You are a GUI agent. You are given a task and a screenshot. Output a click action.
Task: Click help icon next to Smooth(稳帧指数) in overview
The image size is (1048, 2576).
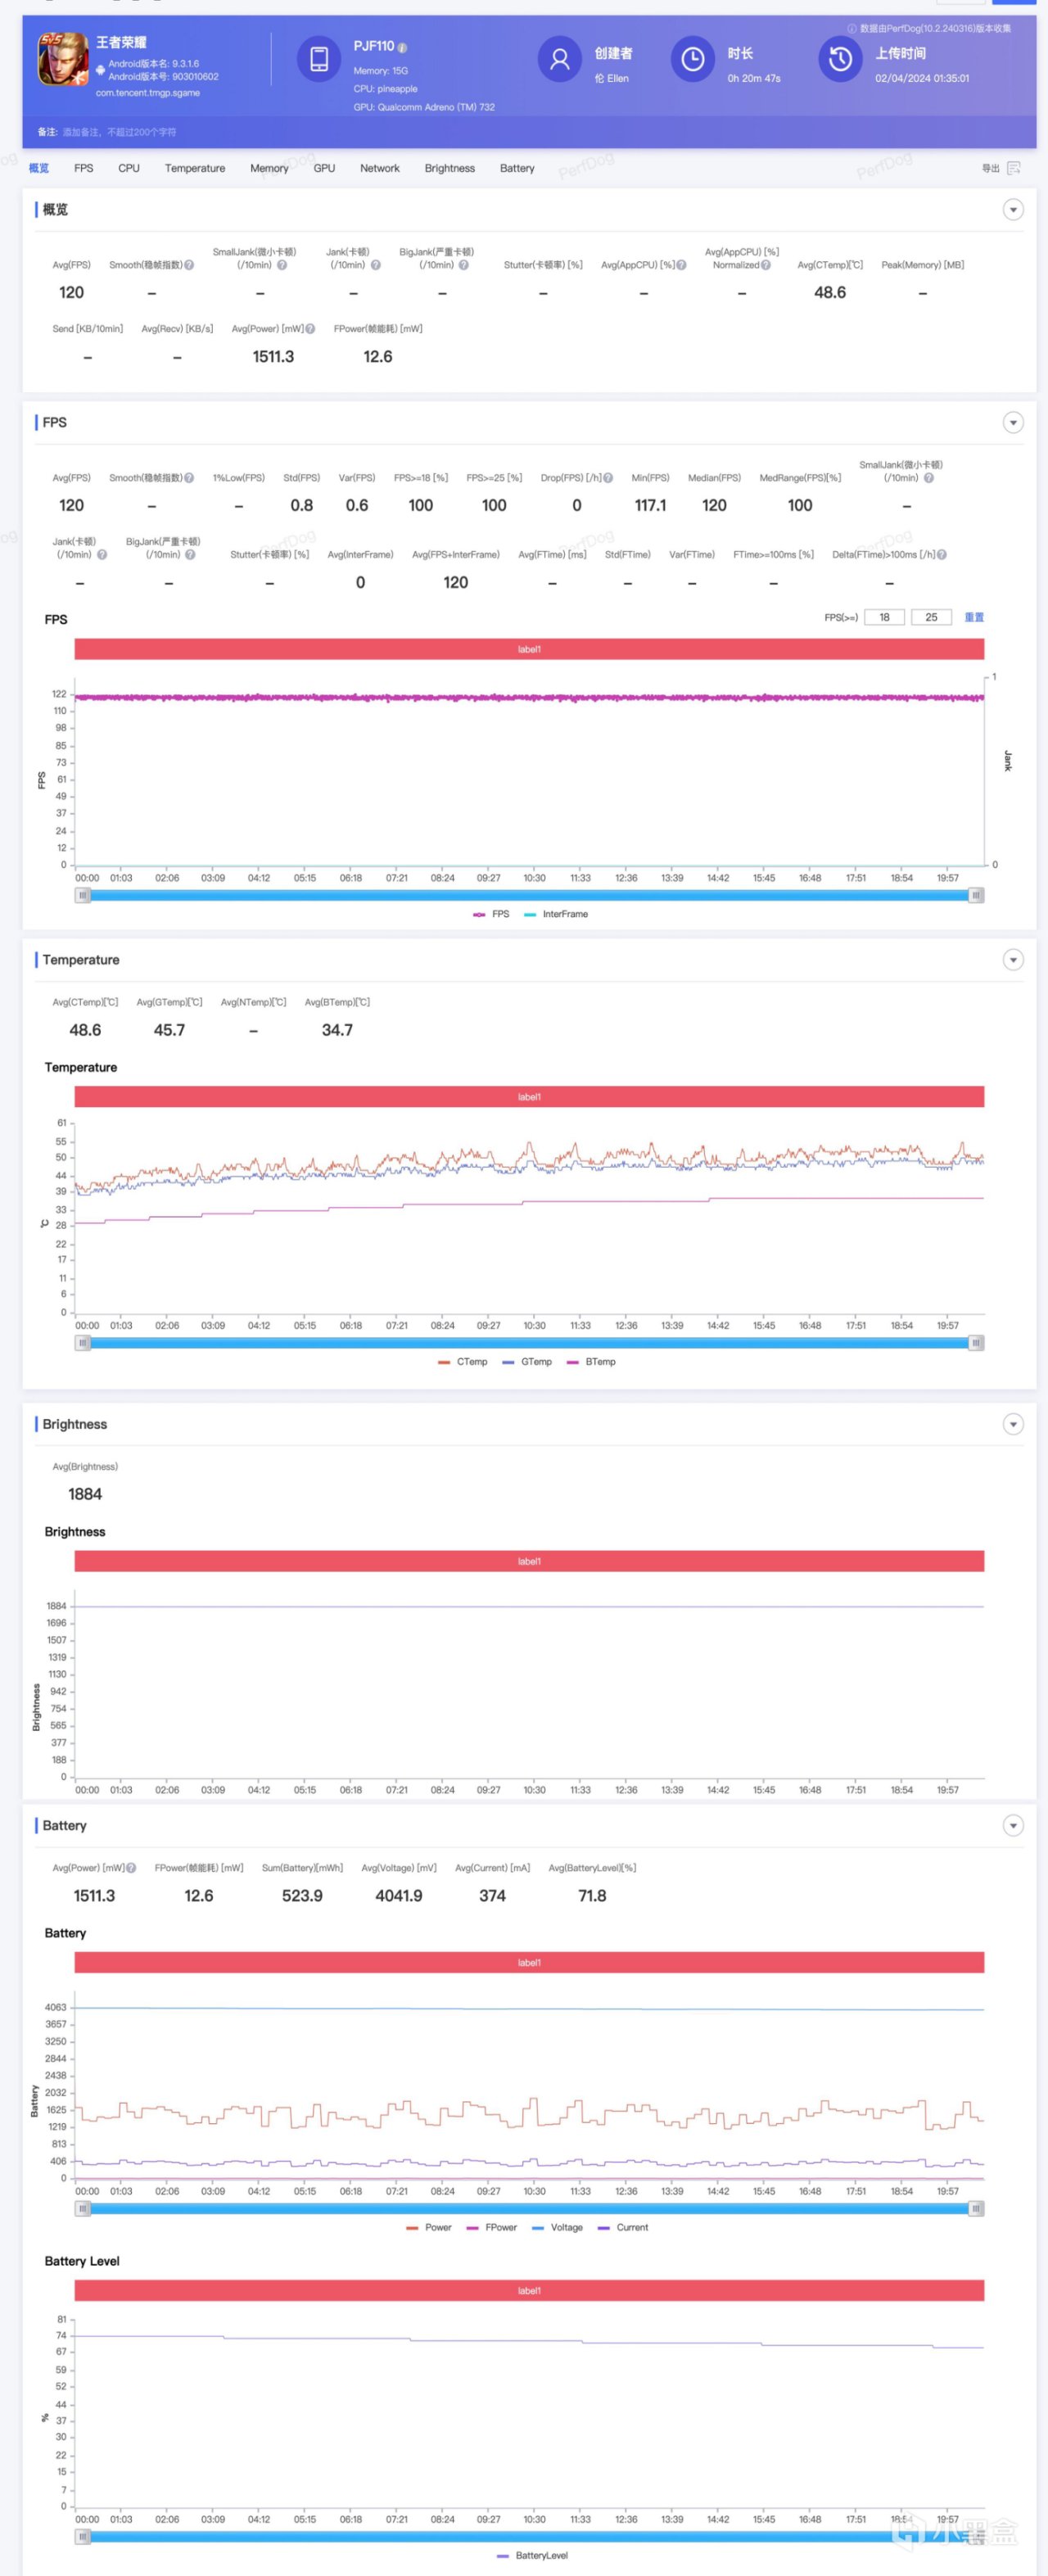[189, 265]
